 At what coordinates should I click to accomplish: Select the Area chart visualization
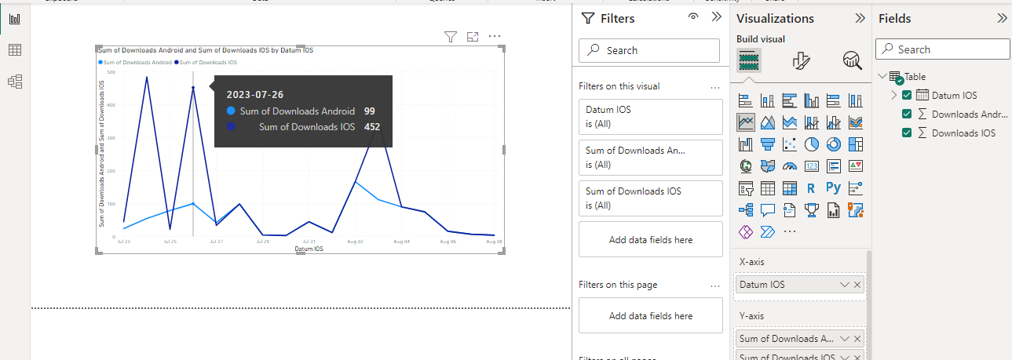coord(768,122)
